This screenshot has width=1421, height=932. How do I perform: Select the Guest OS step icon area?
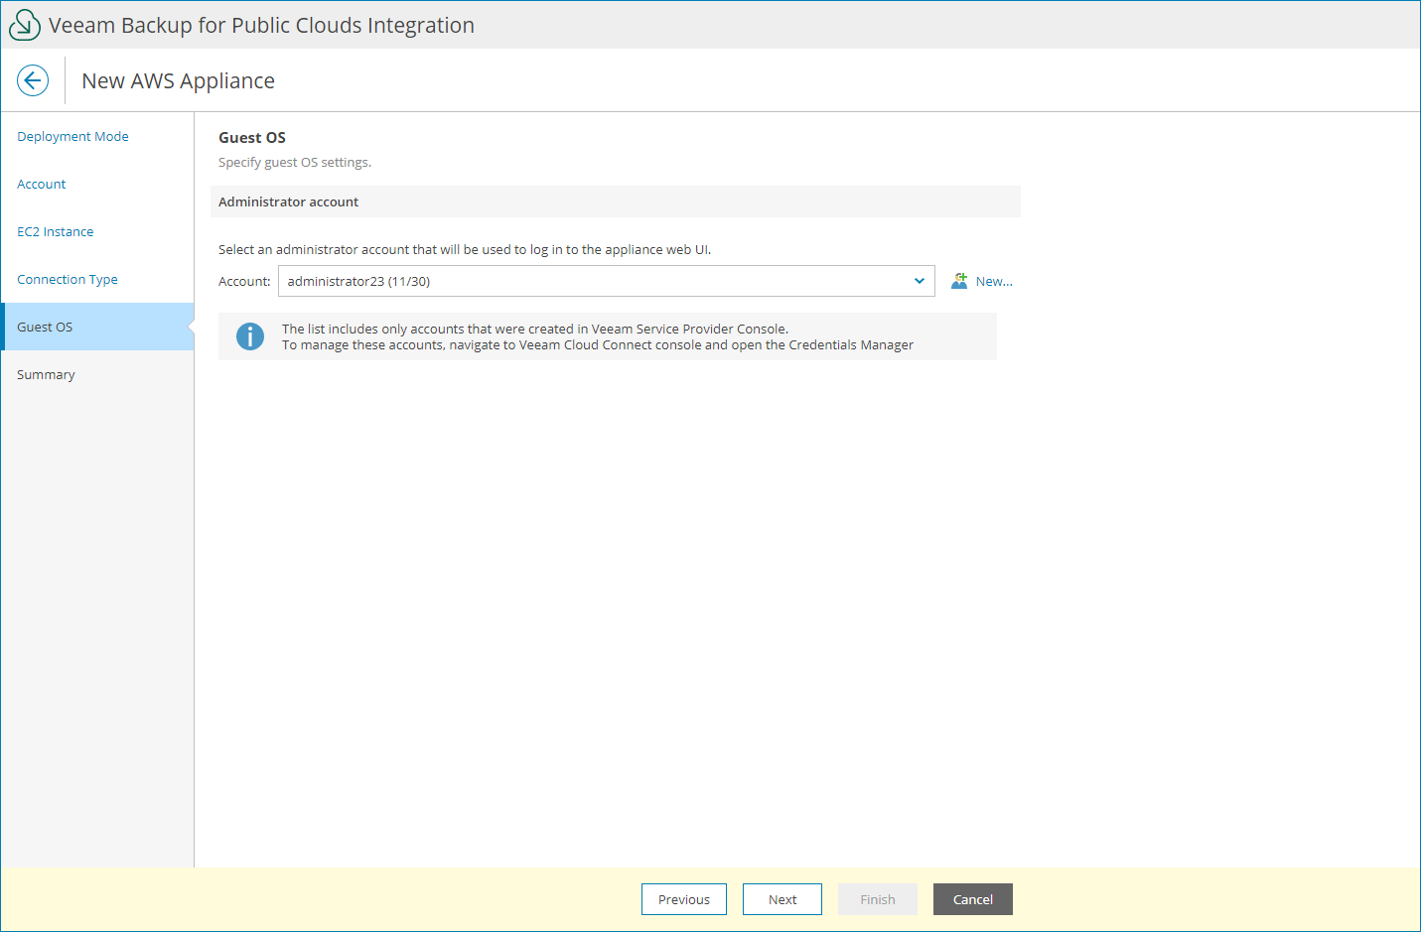click(44, 327)
